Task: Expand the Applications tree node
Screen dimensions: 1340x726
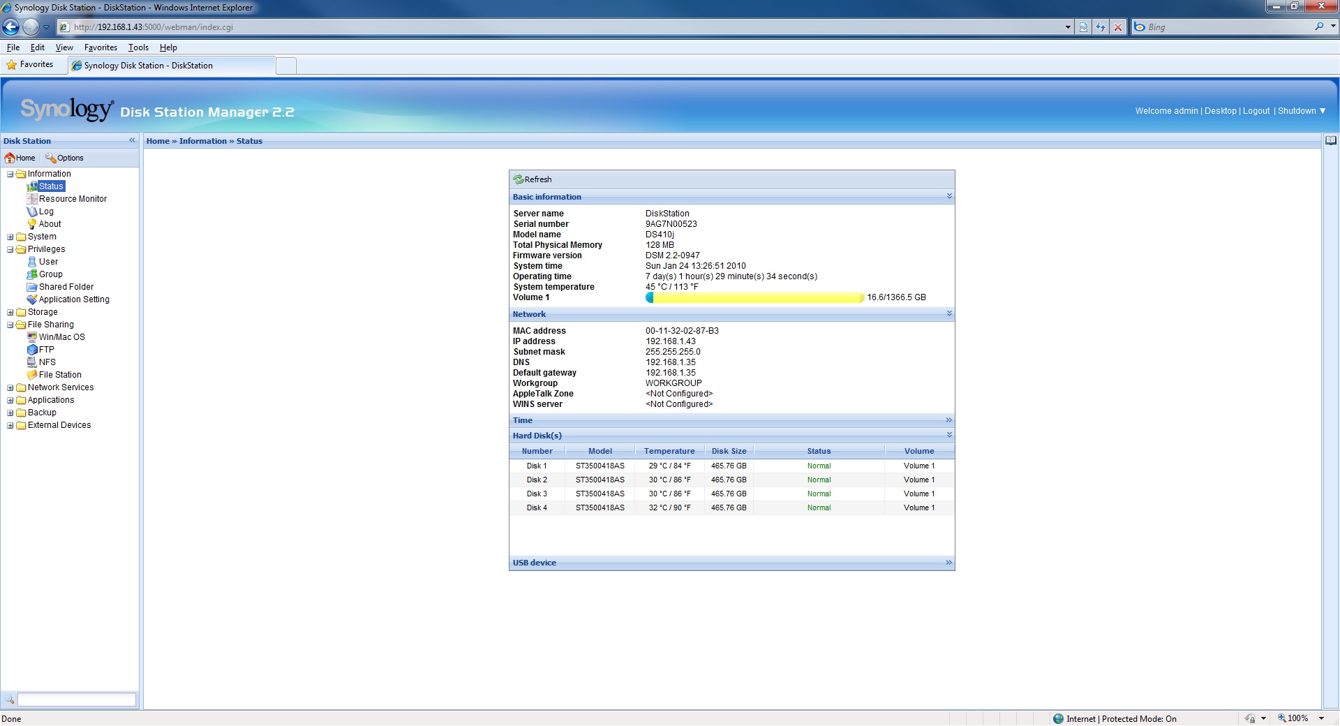Action: [x=10, y=400]
